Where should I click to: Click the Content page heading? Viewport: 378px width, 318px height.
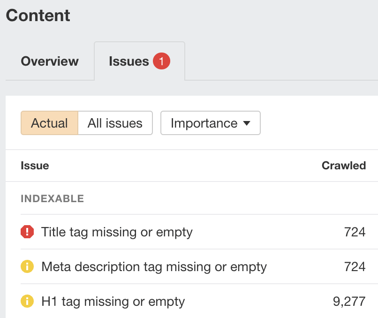(x=38, y=15)
